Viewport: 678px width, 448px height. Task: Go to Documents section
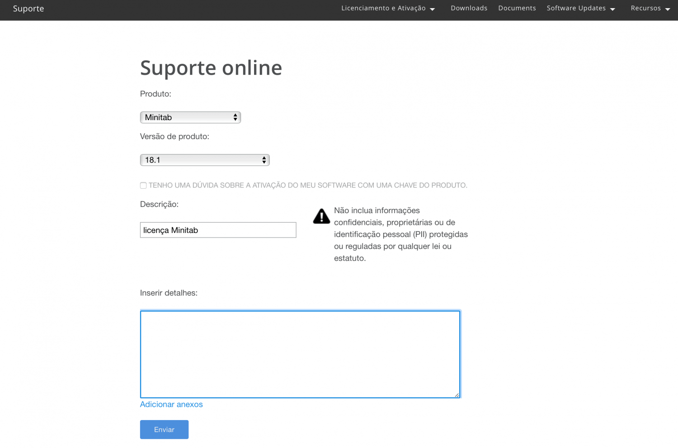(x=517, y=8)
